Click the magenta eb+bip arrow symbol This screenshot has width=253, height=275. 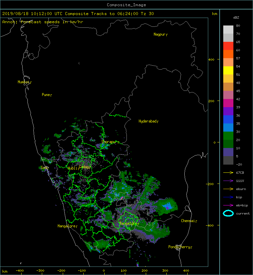(228, 205)
